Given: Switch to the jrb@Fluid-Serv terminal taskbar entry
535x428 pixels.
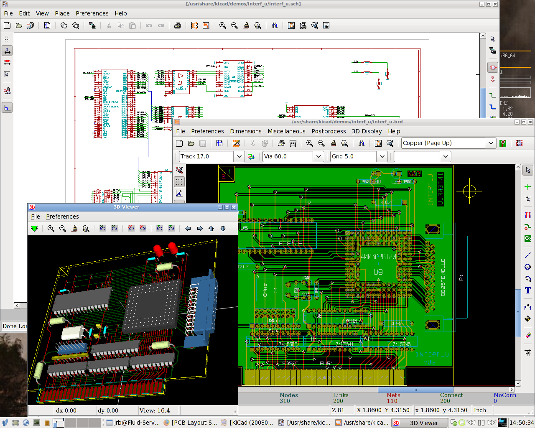Looking at the screenshot, I should 133,423.
